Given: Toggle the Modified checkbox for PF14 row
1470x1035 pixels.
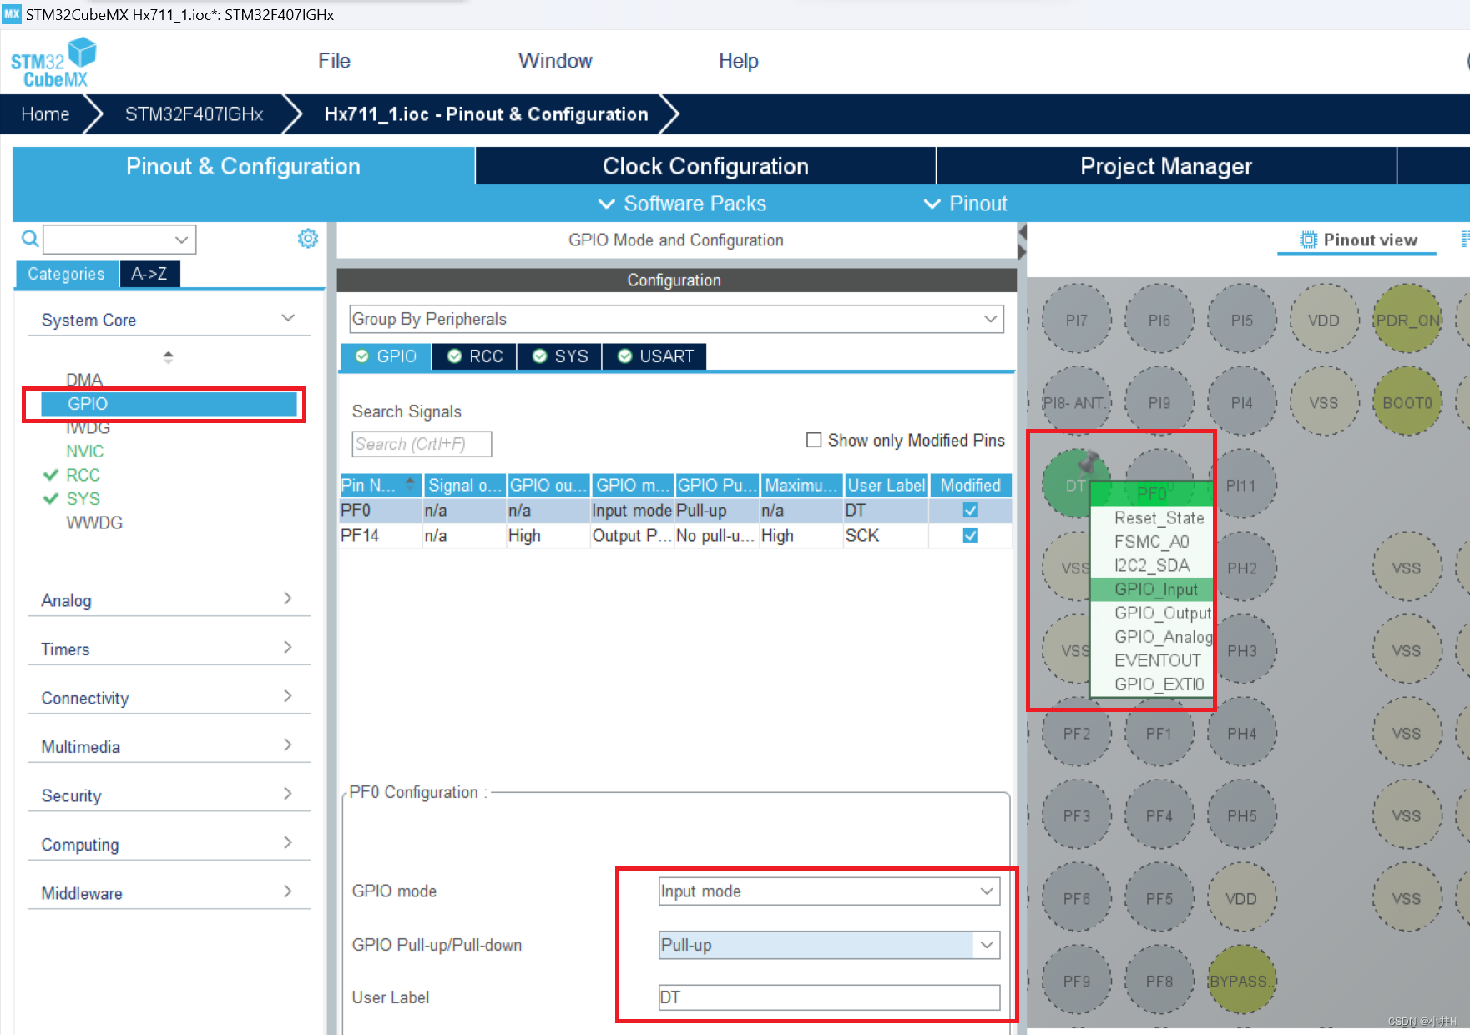Looking at the screenshot, I should (x=971, y=535).
